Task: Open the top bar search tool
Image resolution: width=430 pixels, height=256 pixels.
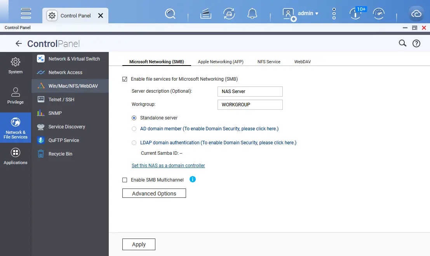Action: point(170,14)
